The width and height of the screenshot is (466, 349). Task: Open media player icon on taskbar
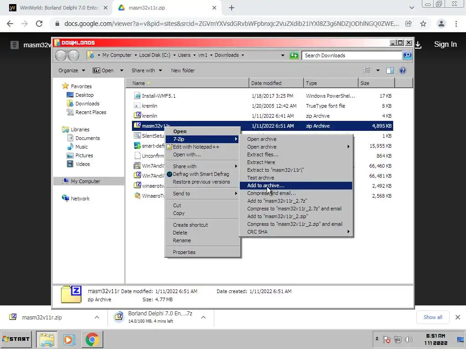69,339
